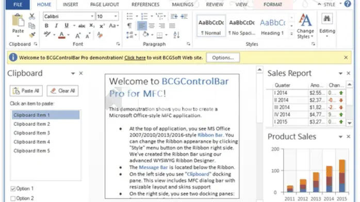360x202 pixels.
Task: Justify paragraph text
Action: coord(172,26)
